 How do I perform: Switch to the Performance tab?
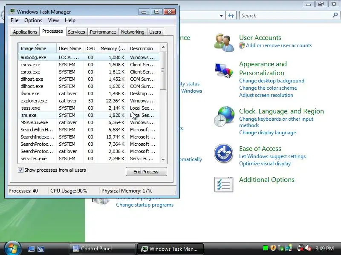click(x=103, y=32)
